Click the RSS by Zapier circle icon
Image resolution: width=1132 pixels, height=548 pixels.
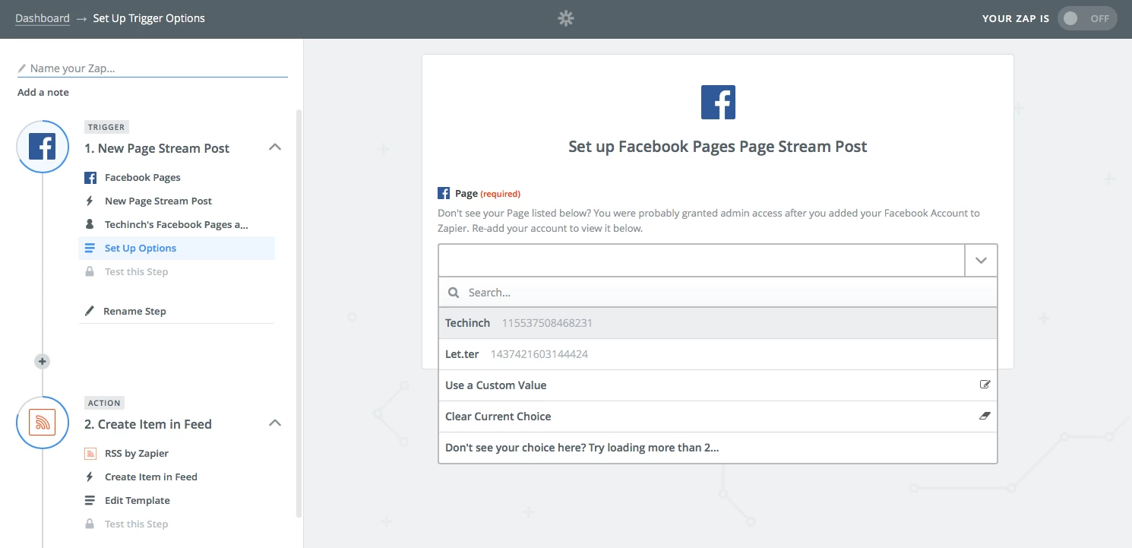click(43, 423)
